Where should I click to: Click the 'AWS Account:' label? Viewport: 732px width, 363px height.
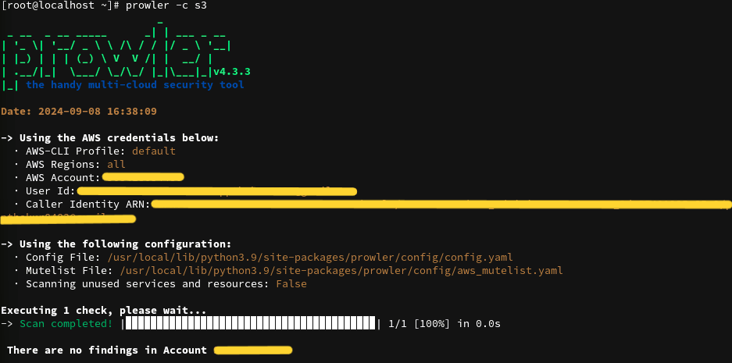[x=63, y=178]
